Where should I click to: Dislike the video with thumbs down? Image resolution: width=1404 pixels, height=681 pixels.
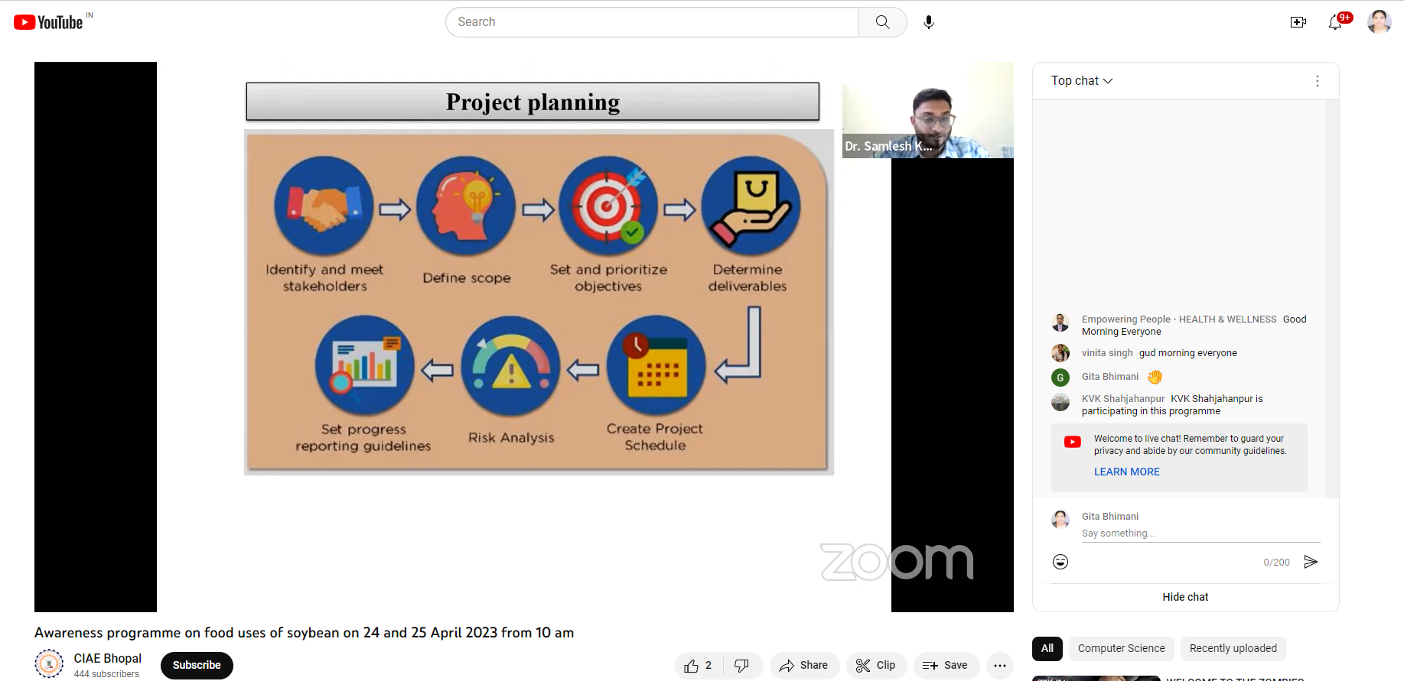click(741, 666)
